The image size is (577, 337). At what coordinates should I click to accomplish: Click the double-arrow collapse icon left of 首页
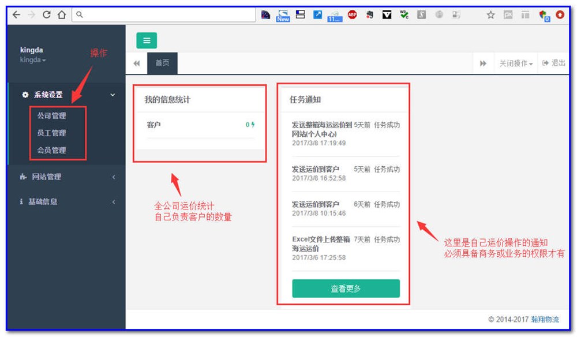click(x=137, y=63)
